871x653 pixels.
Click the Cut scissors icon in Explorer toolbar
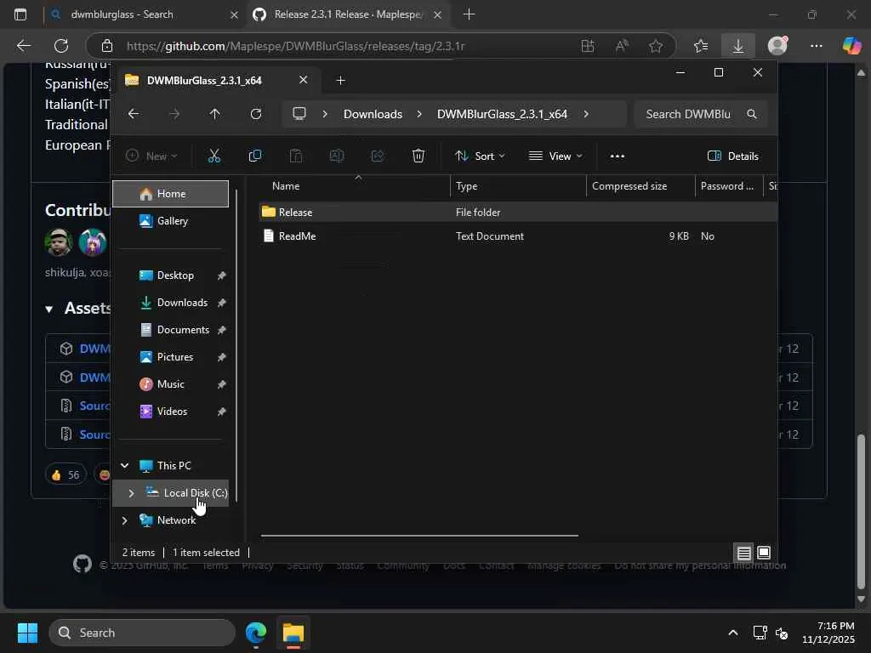pyautogui.click(x=213, y=156)
